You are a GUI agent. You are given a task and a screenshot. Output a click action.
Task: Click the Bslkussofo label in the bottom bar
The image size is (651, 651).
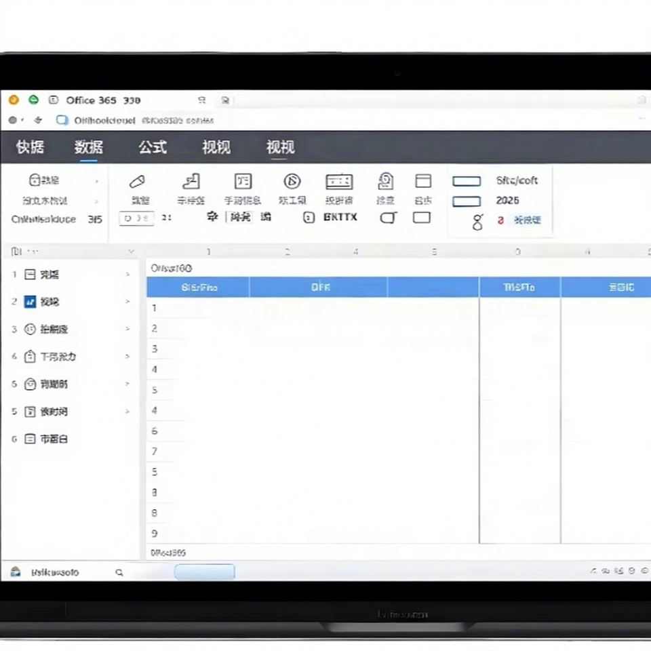(x=55, y=572)
